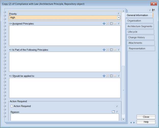159x128 pixels.
Task: Show info for the Priority field
Action: (x=118, y=14)
